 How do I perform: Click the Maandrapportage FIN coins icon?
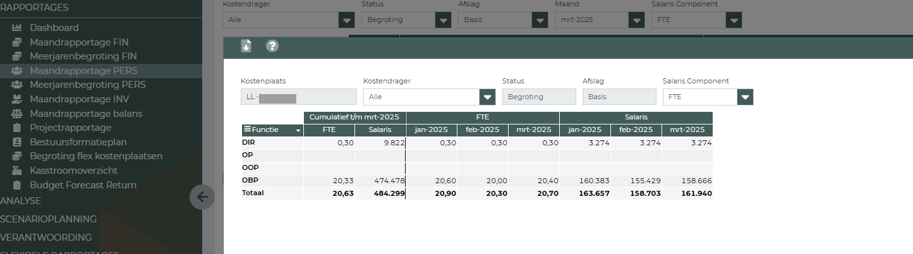point(17,42)
